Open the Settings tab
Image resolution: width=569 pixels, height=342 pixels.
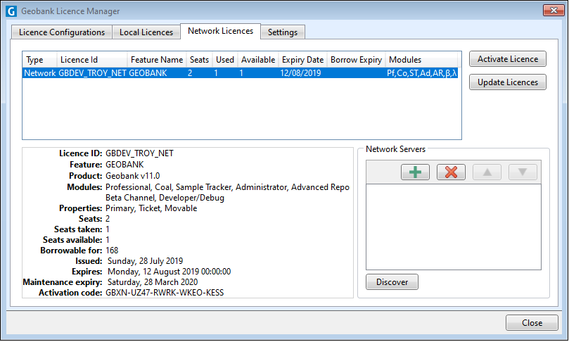point(283,32)
